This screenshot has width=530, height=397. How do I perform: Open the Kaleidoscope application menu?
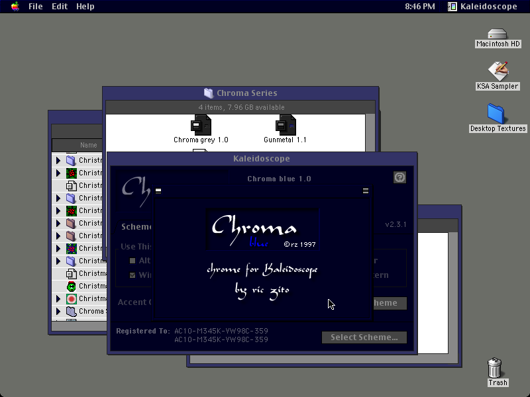pos(482,7)
